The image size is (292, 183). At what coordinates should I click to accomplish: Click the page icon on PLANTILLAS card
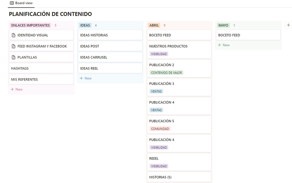(x=14, y=57)
